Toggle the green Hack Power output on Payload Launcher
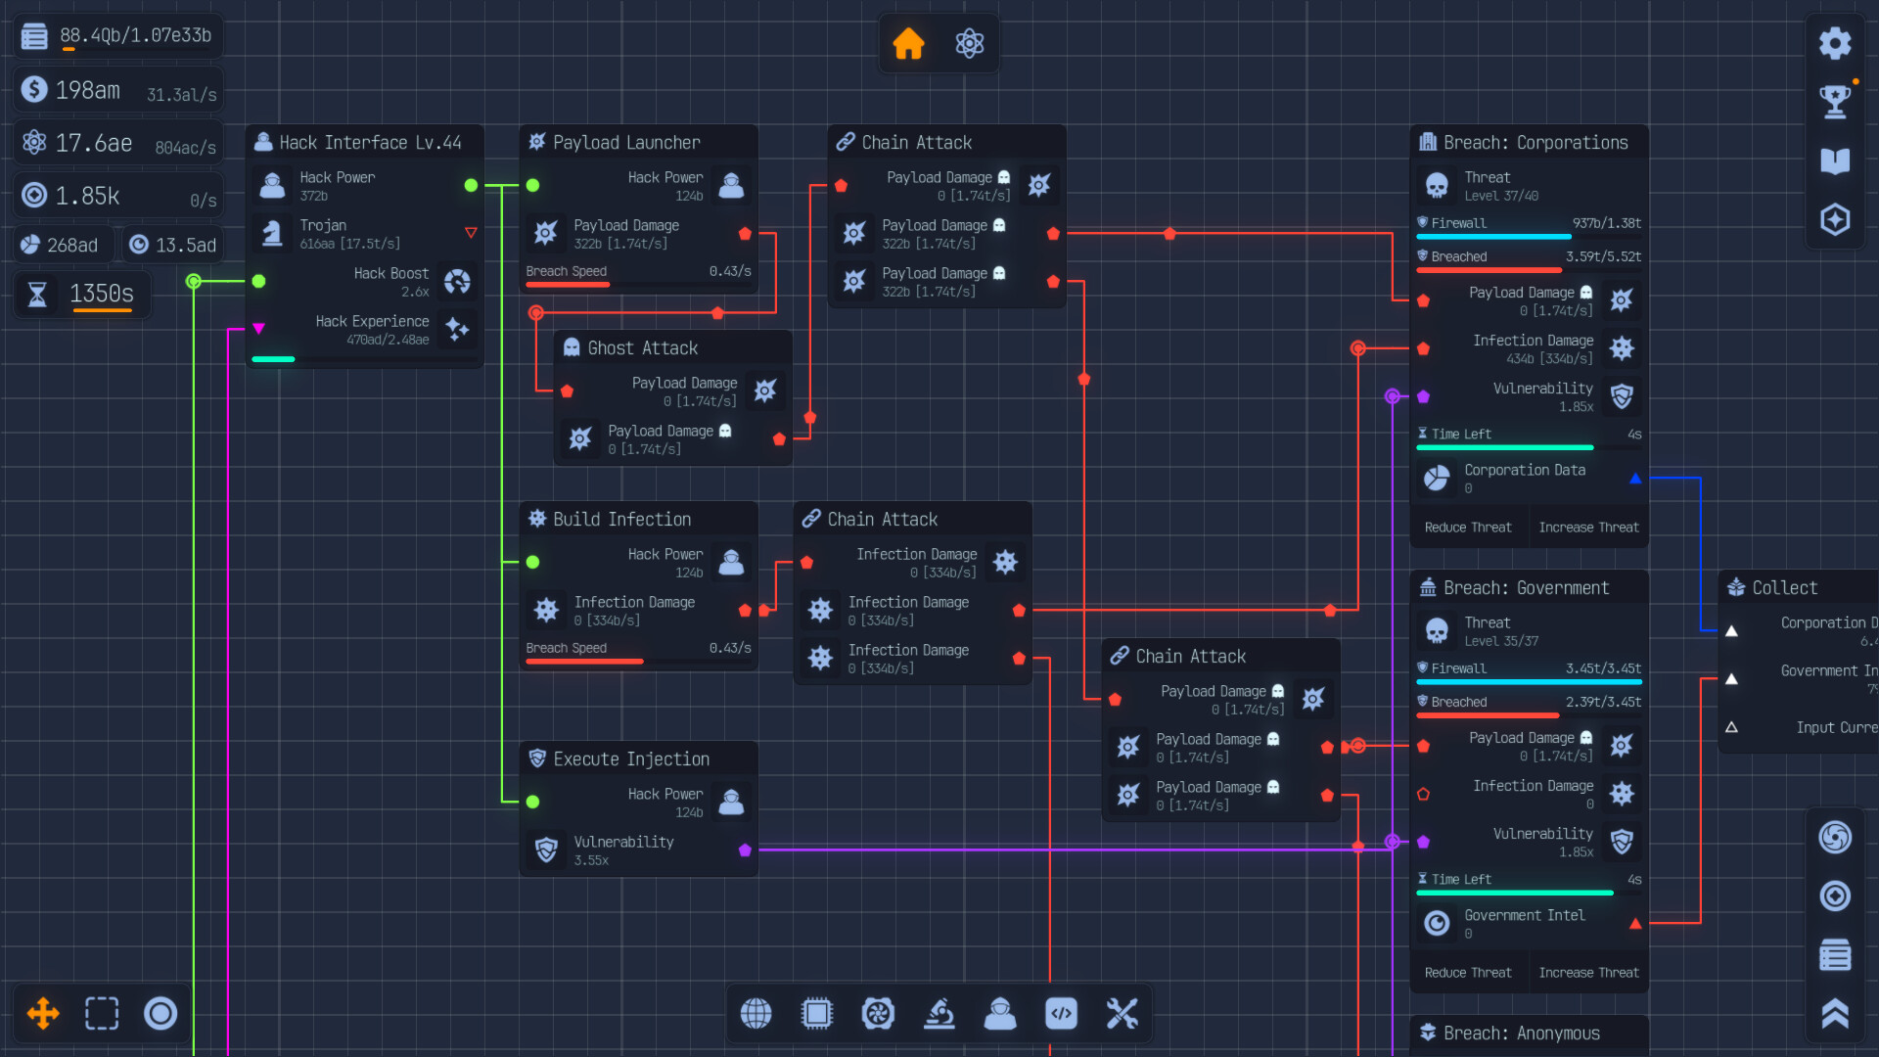1879x1057 pixels. coord(533,184)
